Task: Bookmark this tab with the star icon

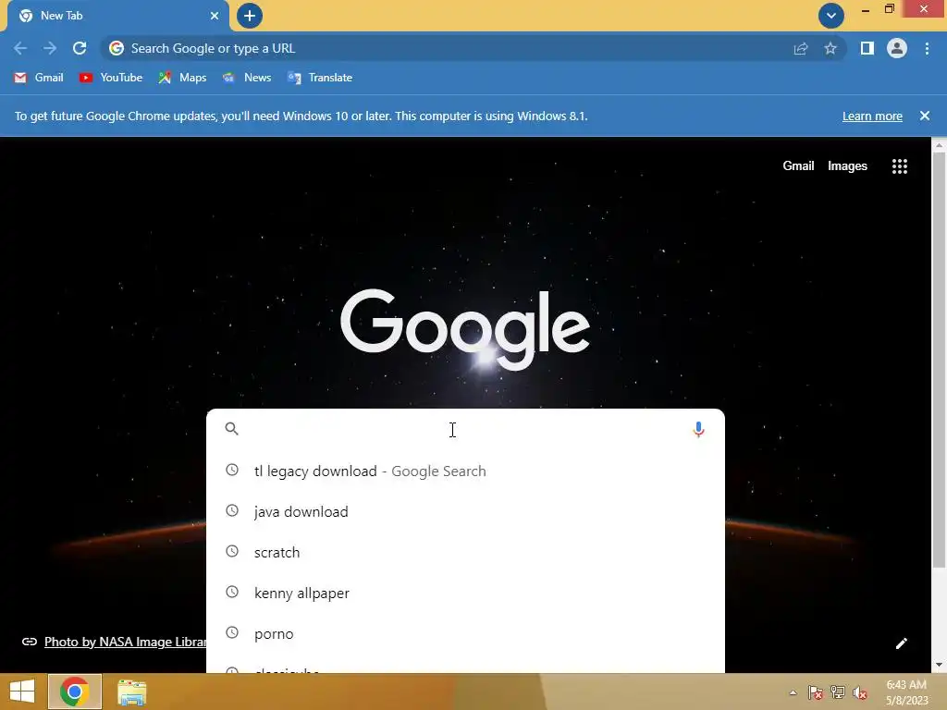Action: click(x=830, y=48)
